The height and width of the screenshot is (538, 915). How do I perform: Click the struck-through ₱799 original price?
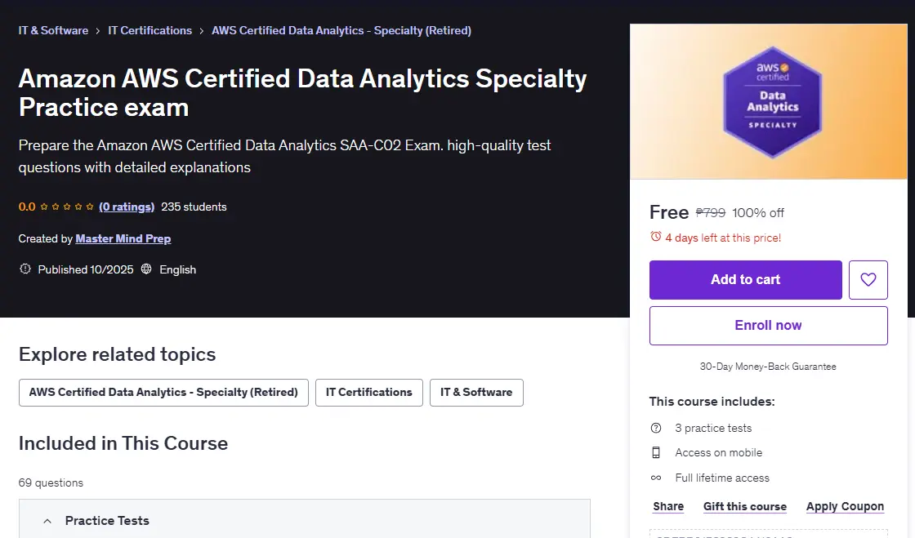[x=710, y=213]
